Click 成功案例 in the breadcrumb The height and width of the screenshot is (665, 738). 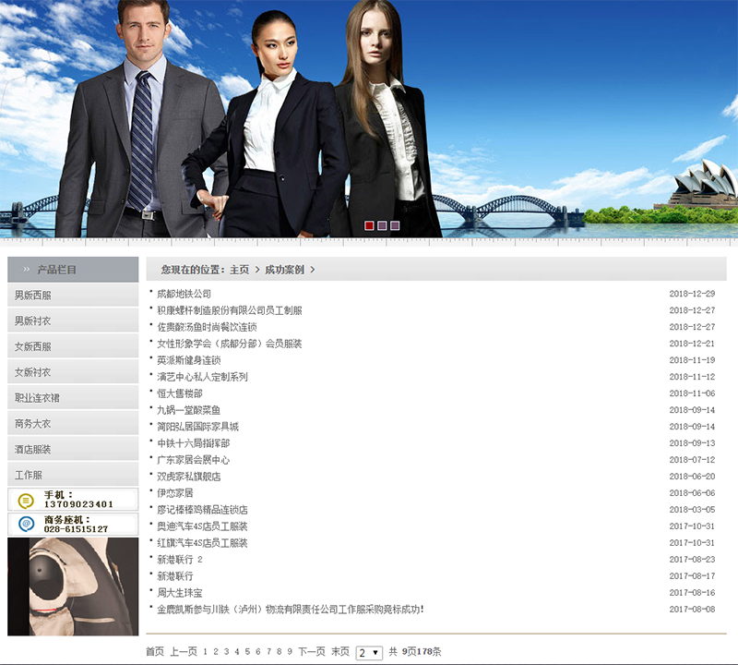click(x=284, y=270)
